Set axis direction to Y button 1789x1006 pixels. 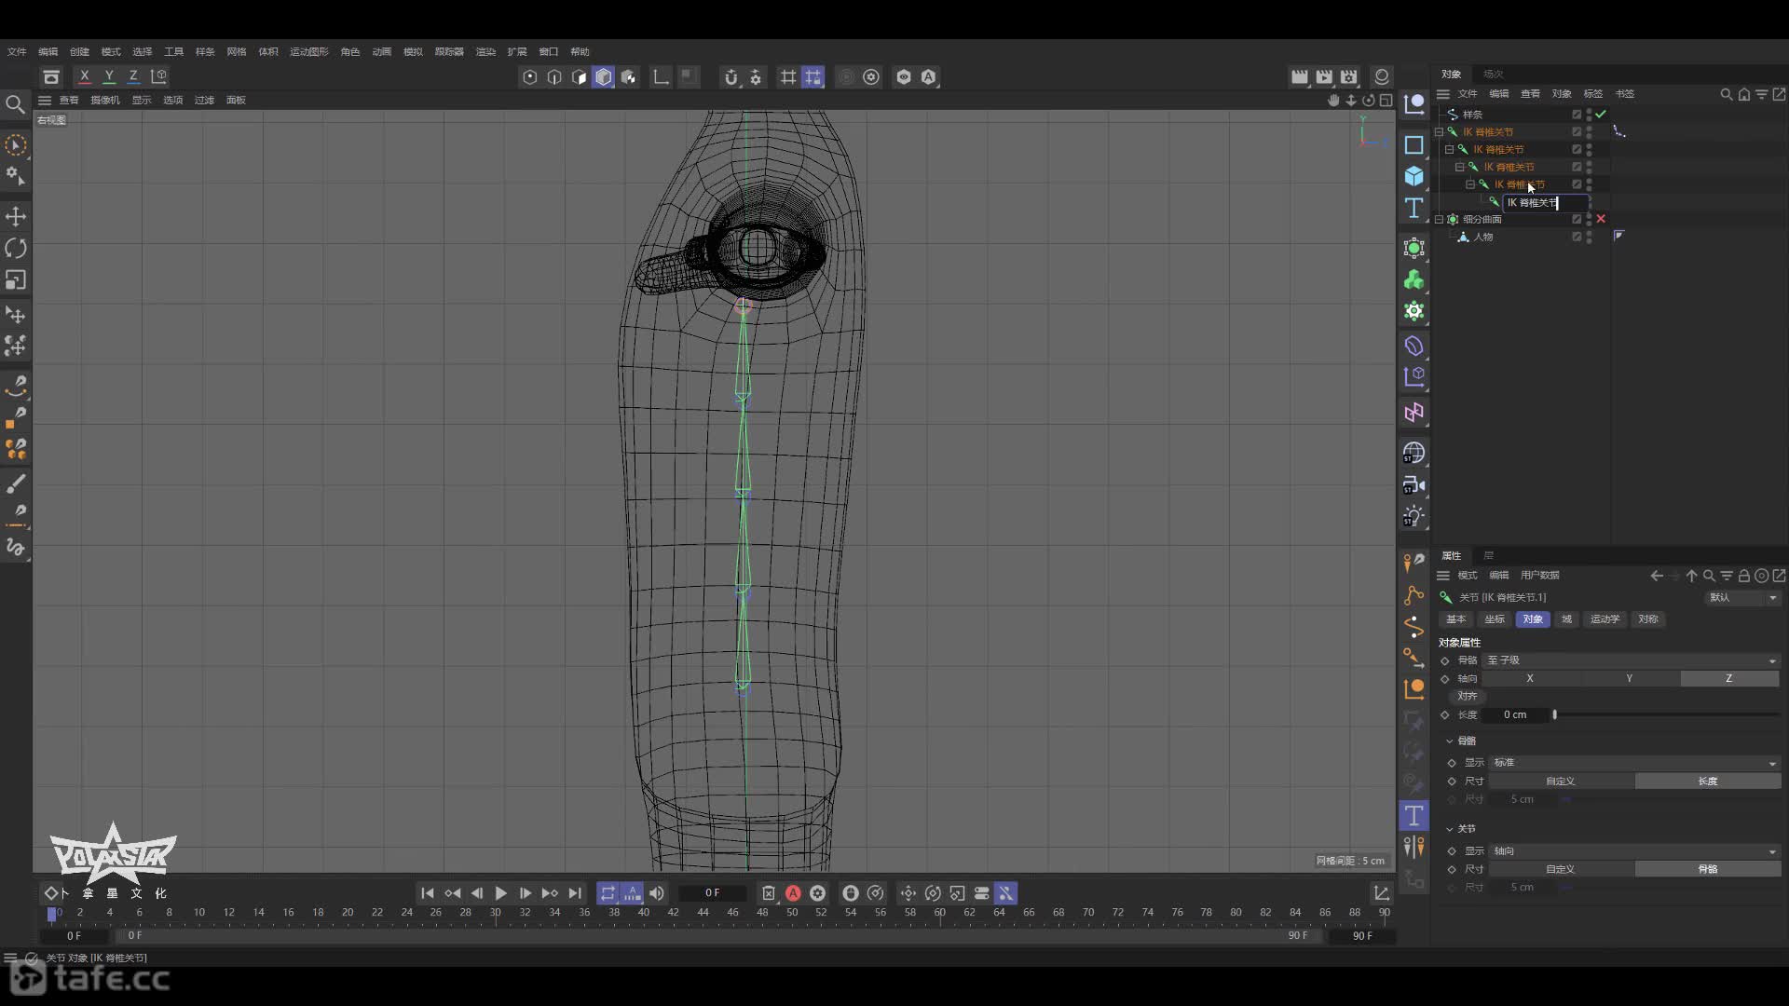point(1630,679)
